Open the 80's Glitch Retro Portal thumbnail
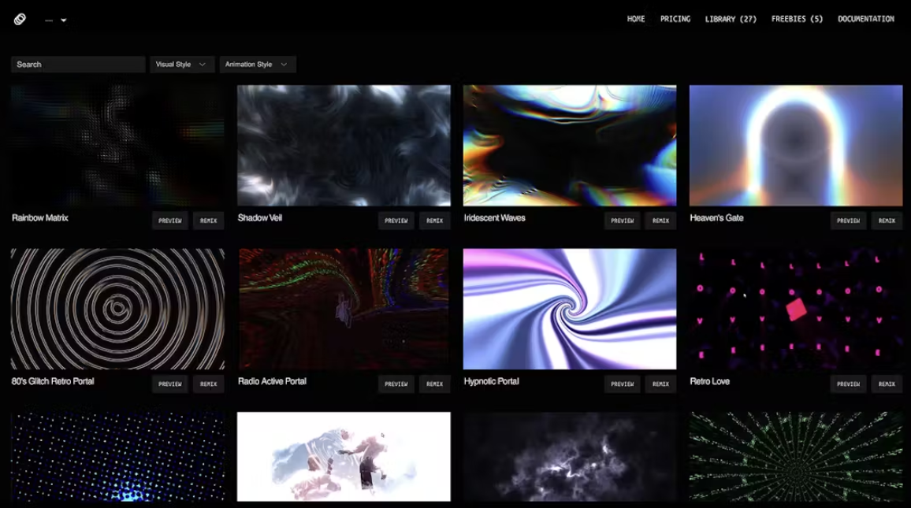The image size is (911, 508). click(x=117, y=309)
